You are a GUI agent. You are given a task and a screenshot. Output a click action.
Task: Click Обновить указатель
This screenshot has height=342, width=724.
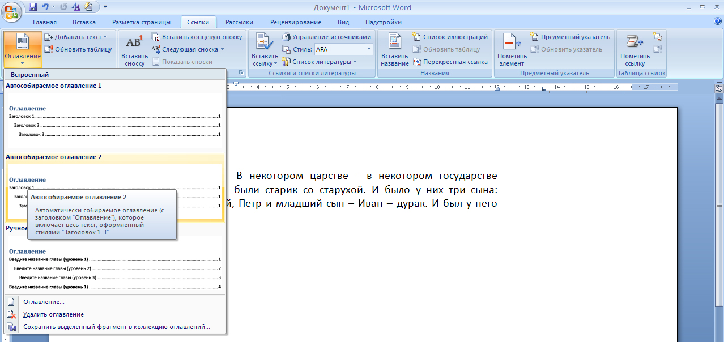coord(566,49)
